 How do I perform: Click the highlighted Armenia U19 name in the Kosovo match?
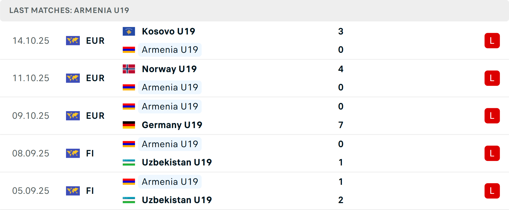click(x=170, y=49)
